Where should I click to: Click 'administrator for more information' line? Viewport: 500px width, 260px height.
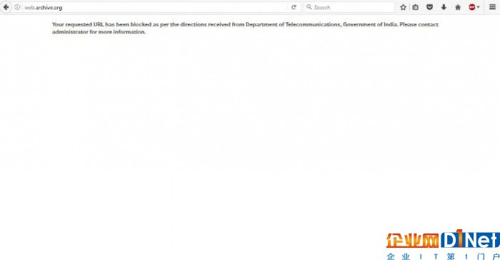tap(99, 32)
